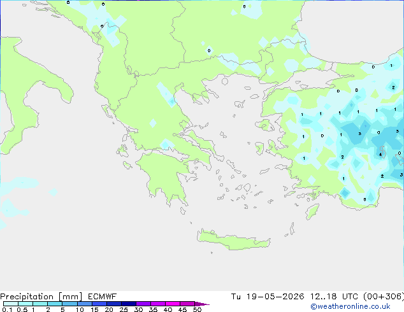The height and width of the screenshot is (312, 404).
Task: Click the '4' precipitation value over Turkey
Action: tap(380, 155)
